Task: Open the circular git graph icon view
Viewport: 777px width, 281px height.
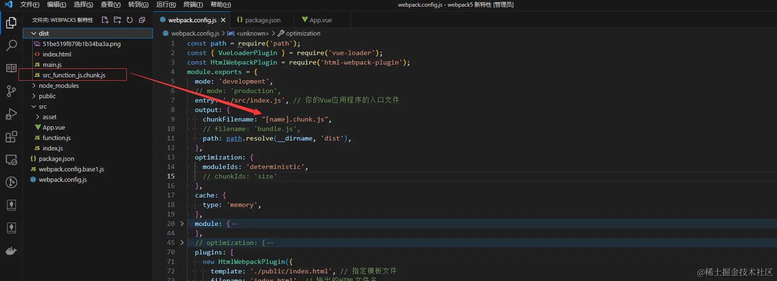Action: [x=11, y=182]
